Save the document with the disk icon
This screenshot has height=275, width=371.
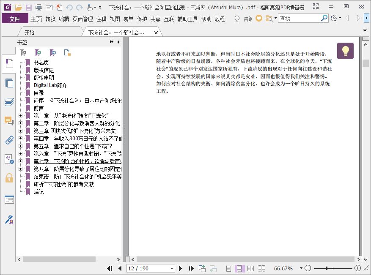pos(29,8)
